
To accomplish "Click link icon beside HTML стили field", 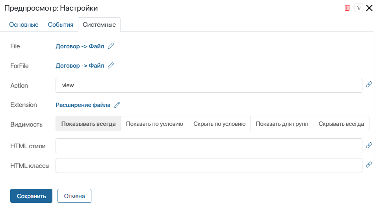I will pyautogui.click(x=369, y=145).
